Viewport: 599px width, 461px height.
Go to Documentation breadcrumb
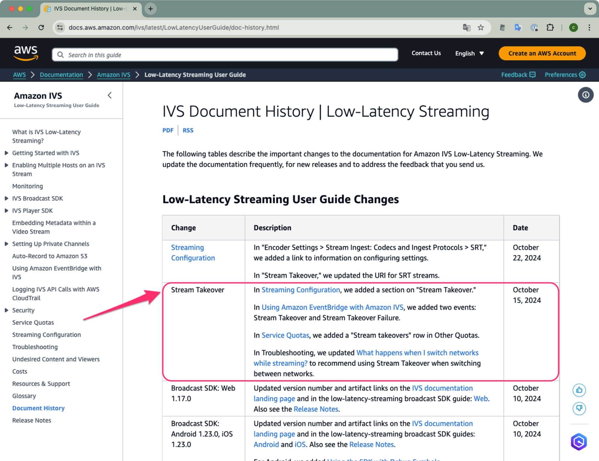click(x=61, y=75)
